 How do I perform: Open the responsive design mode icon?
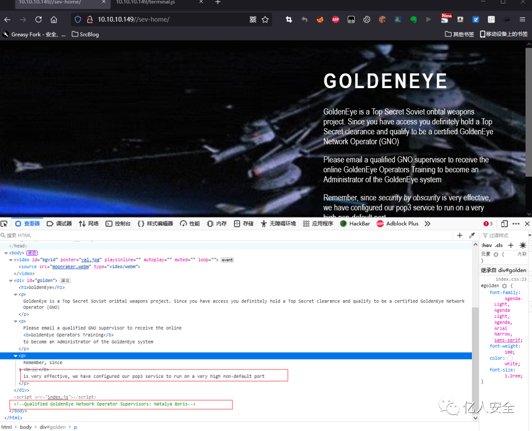(x=504, y=224)
